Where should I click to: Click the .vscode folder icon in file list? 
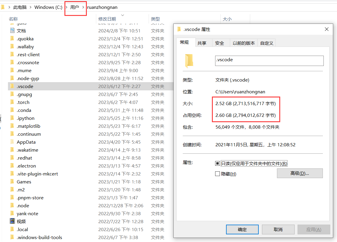point(12,86)
